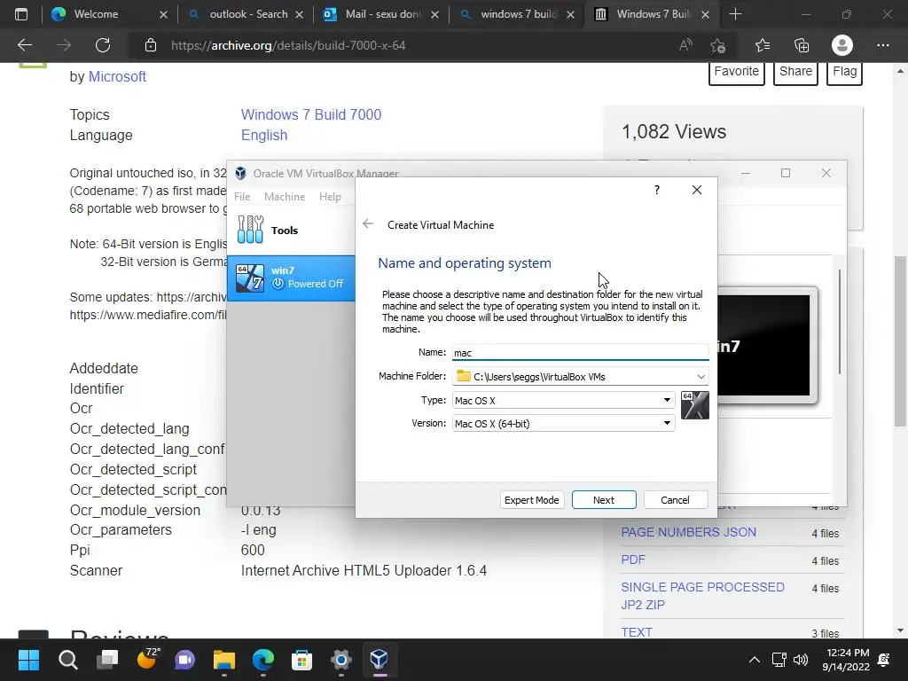Click the browser profile avatar
This screenshot has width=908, height=681.
pyautogui.click(x=842, y=45)
